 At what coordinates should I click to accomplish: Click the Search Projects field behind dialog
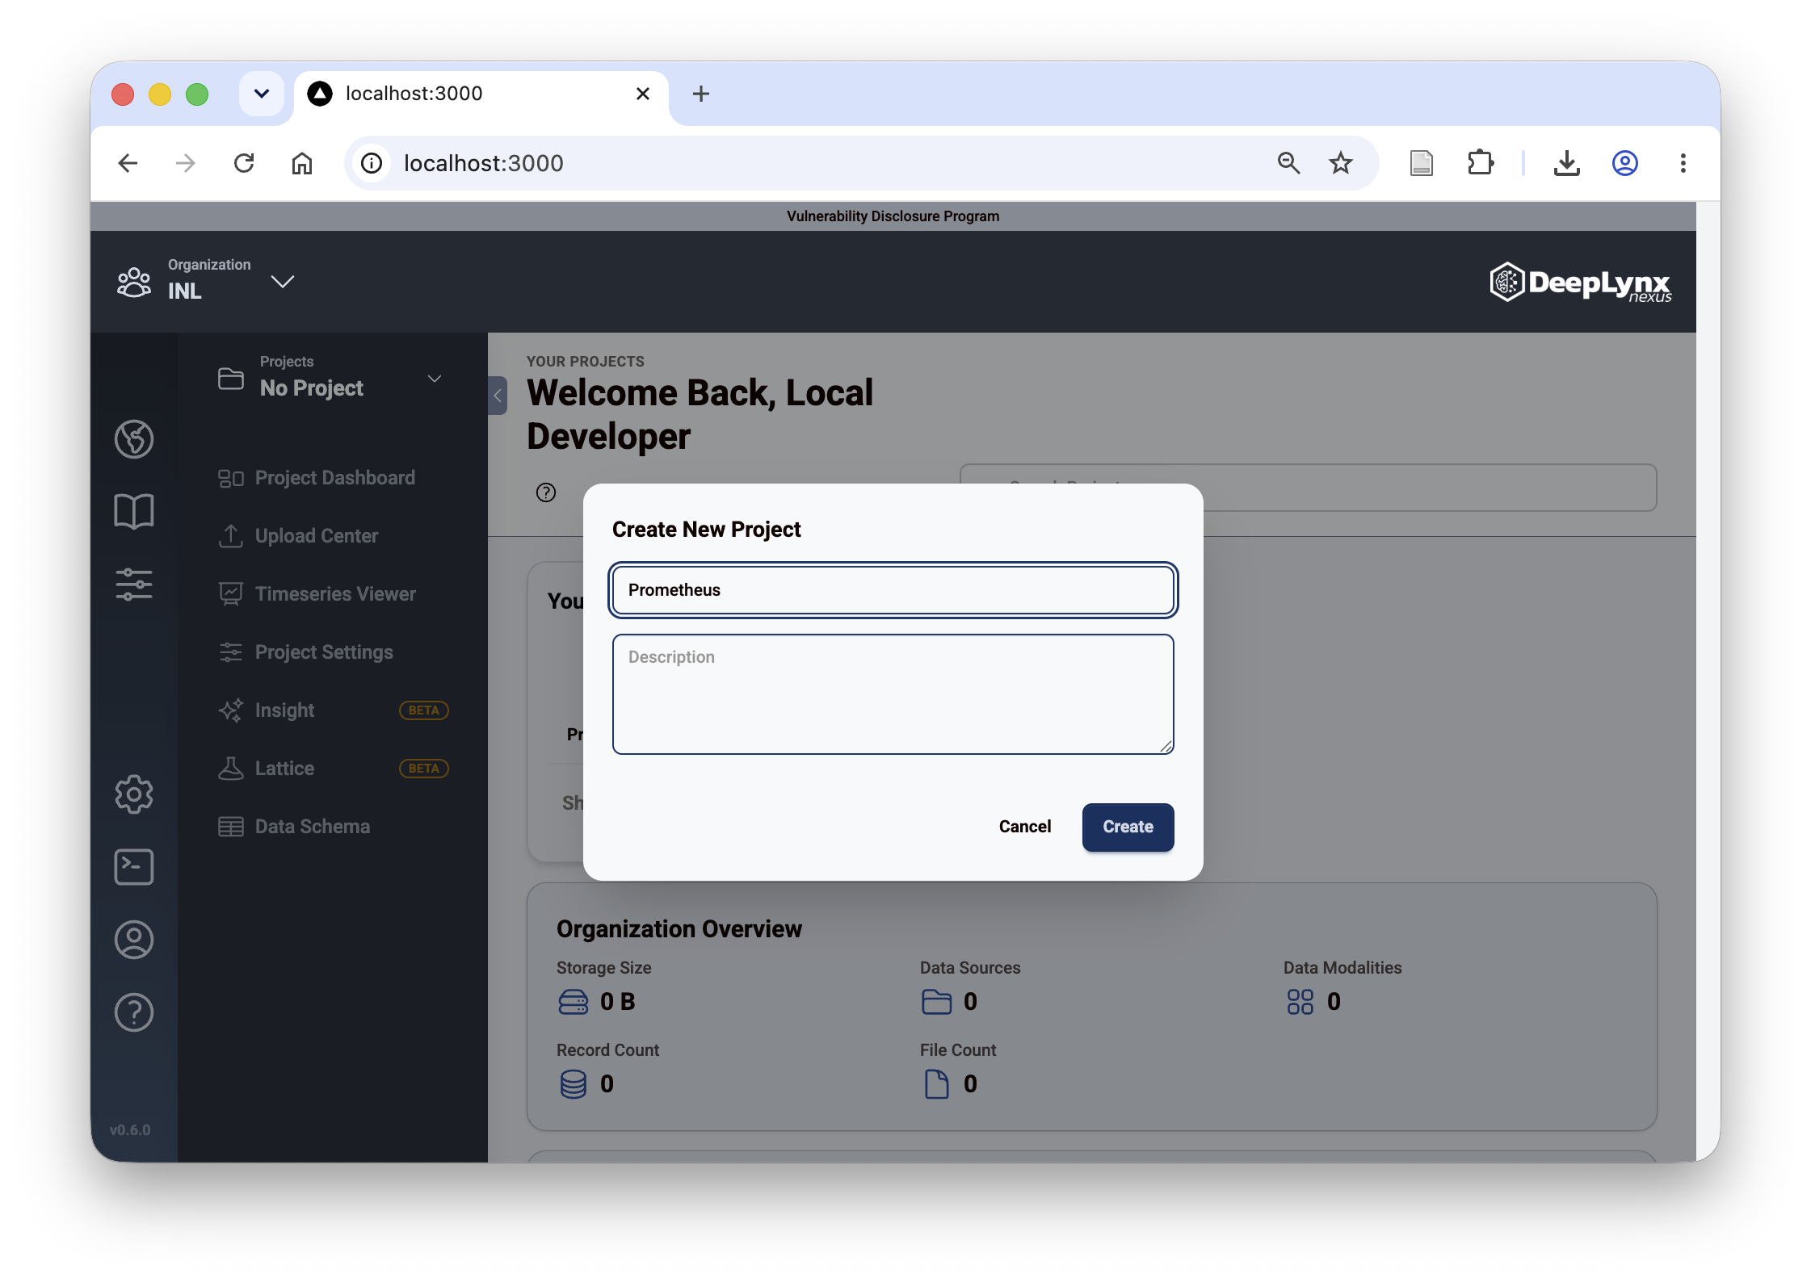pos(1309,488)
